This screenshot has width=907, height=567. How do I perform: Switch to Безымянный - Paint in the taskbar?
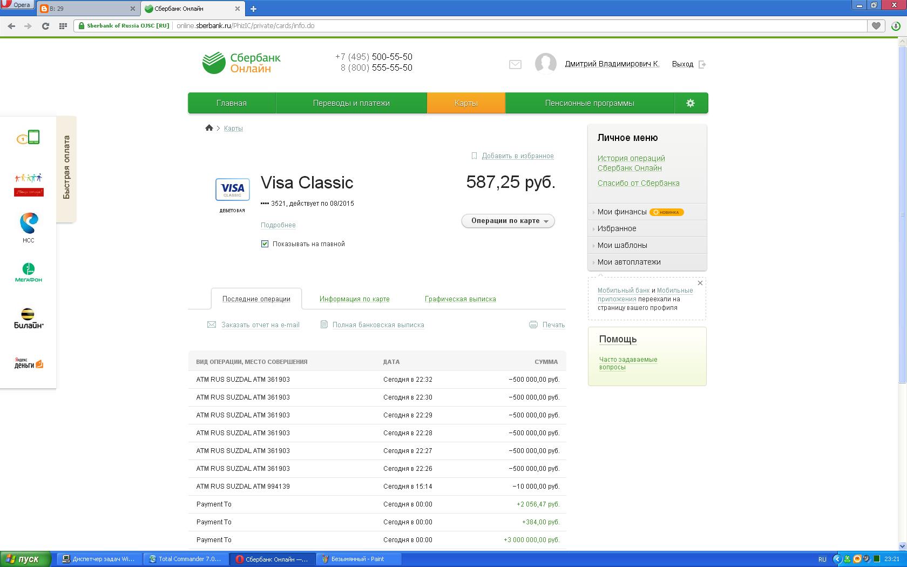[x=358, y=559]
